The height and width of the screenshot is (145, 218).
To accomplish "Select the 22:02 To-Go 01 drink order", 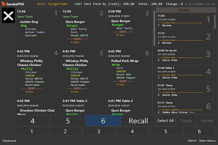I will [x=184, y=54].
